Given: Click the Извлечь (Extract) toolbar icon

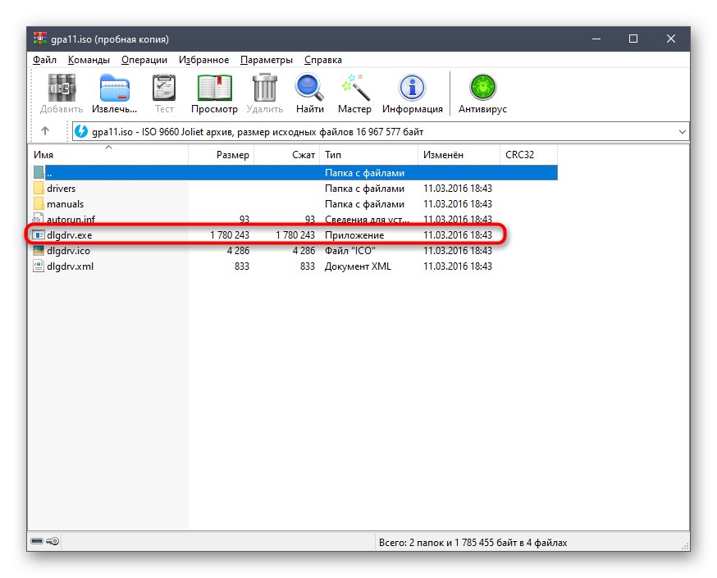Looking at the screenshot, I should pyautogui.click(x=114, y=88).
